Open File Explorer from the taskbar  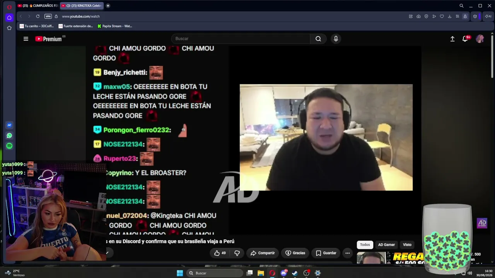[261, 273]
